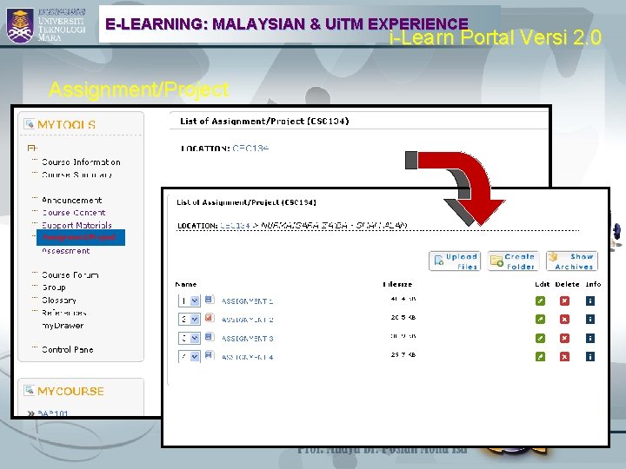This screenshot has height=469, width=626.
Task: Click the file type icon beside ASSIGNMENT 3
Action: pos(209,337)
